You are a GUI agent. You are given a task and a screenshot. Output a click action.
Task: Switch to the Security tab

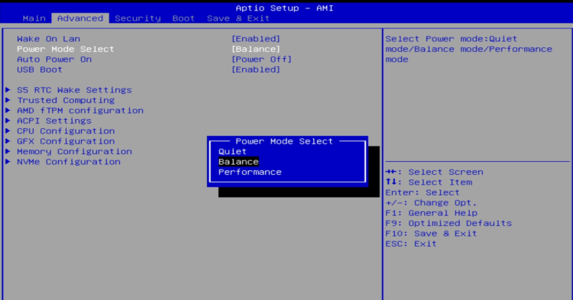[138, 18]
